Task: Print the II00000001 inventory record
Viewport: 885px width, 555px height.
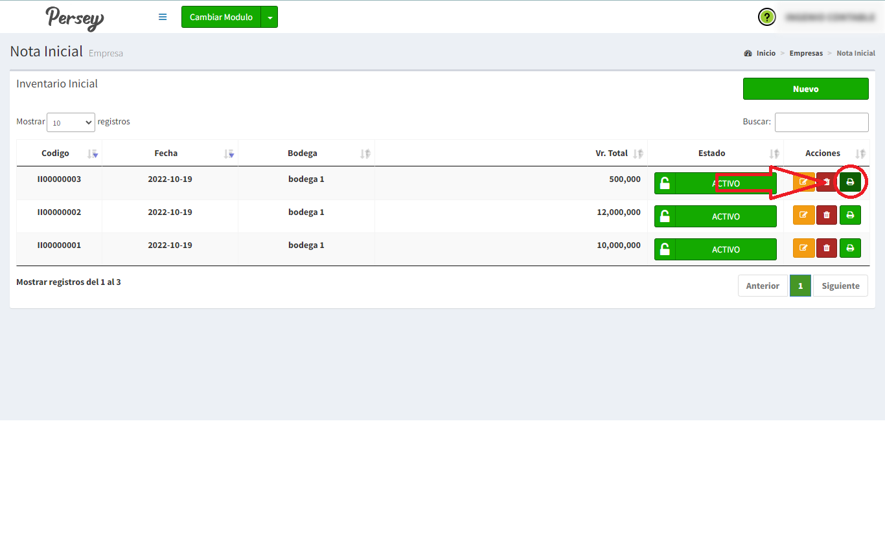Action: [850, 248]
